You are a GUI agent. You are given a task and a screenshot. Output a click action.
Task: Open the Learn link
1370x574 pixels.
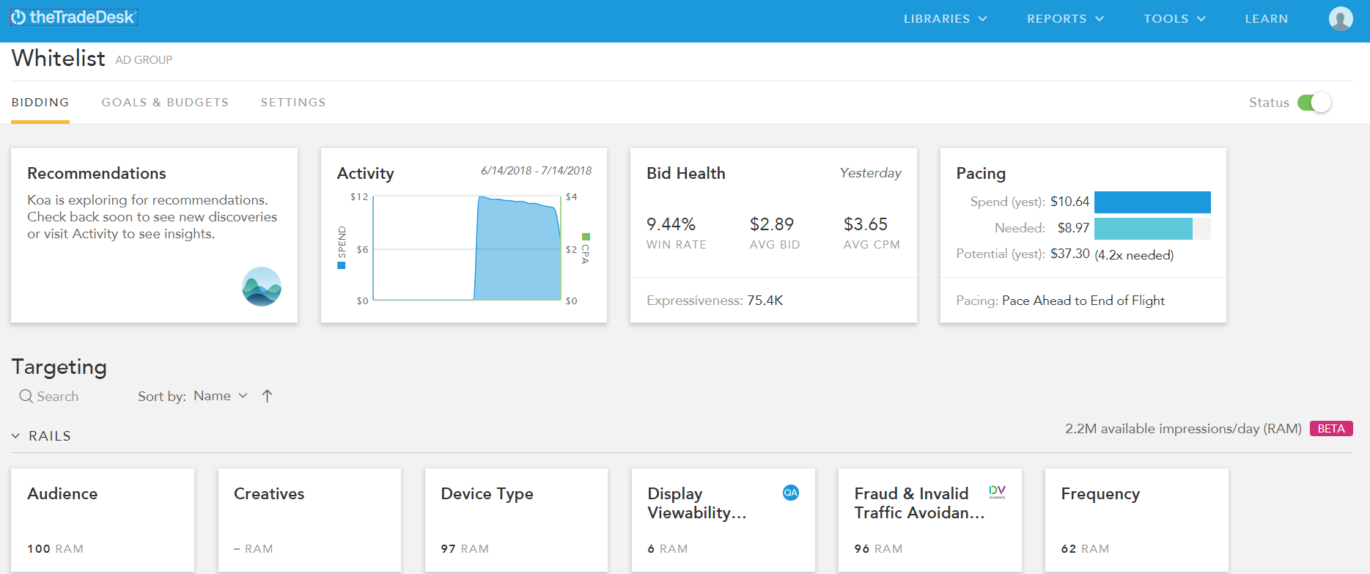[x=1266, y=19]
